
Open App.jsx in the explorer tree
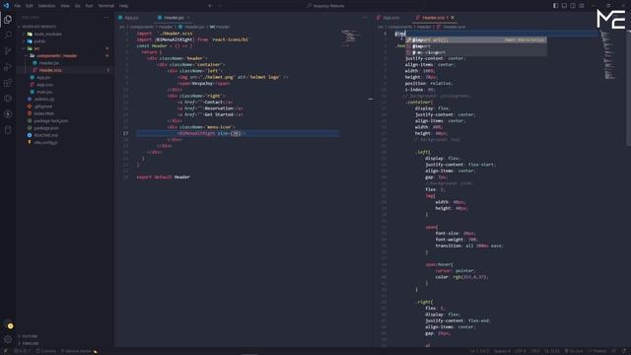pyautogui.click(x=43, y=78)
